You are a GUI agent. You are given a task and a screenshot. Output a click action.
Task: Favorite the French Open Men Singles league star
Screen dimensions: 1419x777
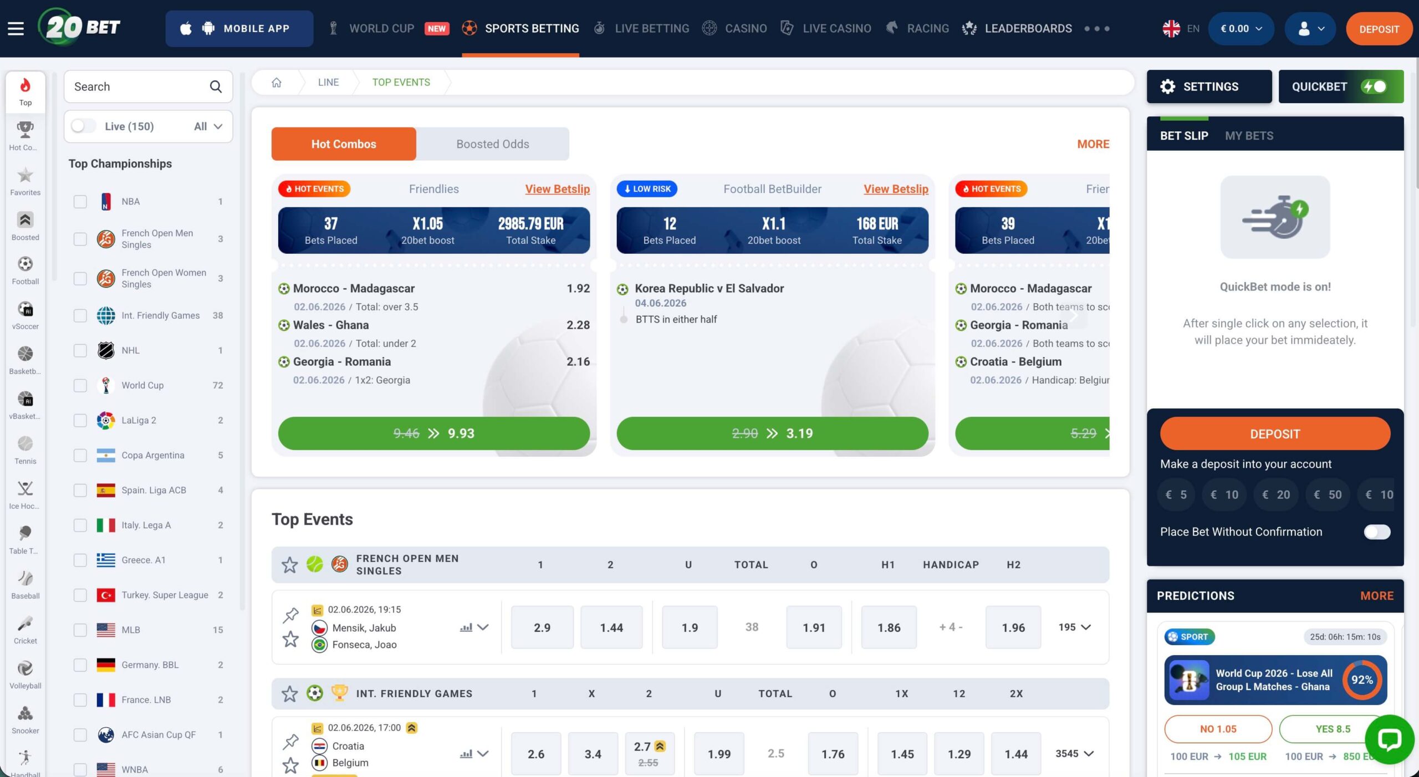click(x=289, y=565)
